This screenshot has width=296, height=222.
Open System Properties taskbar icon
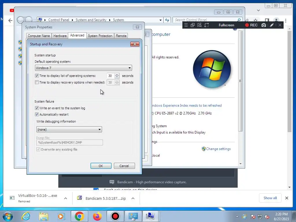[x=150, y=216]
